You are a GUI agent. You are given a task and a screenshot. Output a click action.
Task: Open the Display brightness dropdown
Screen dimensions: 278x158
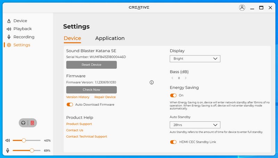coord(195,59)
